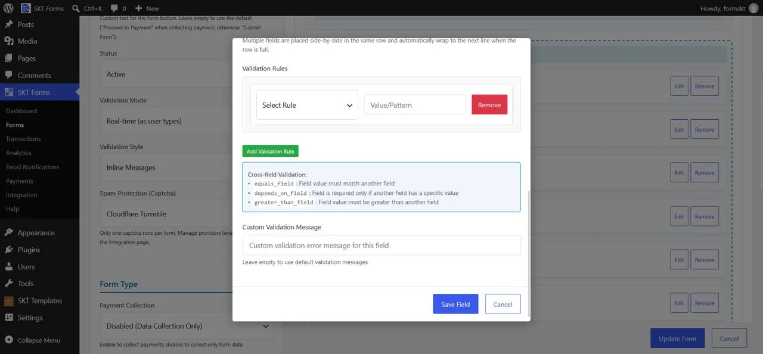Remove the validation rule with the red button
Image resolution: width=763 pixels, height=354 pixels.
[x=489, y=105]
